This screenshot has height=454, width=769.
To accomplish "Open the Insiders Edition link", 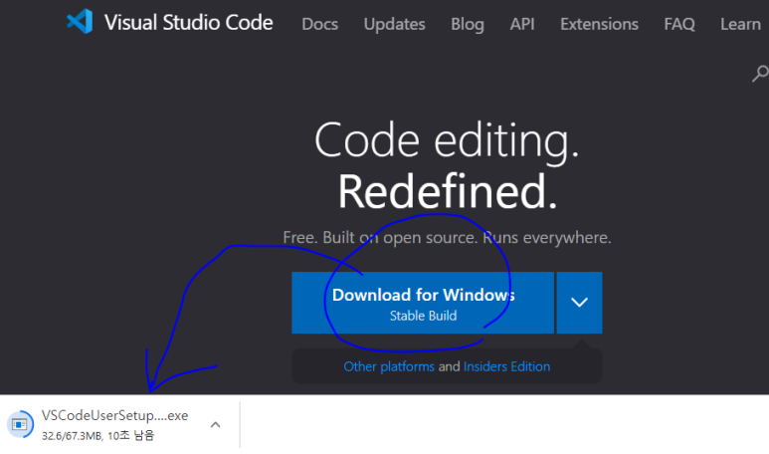I will (506, 366).
